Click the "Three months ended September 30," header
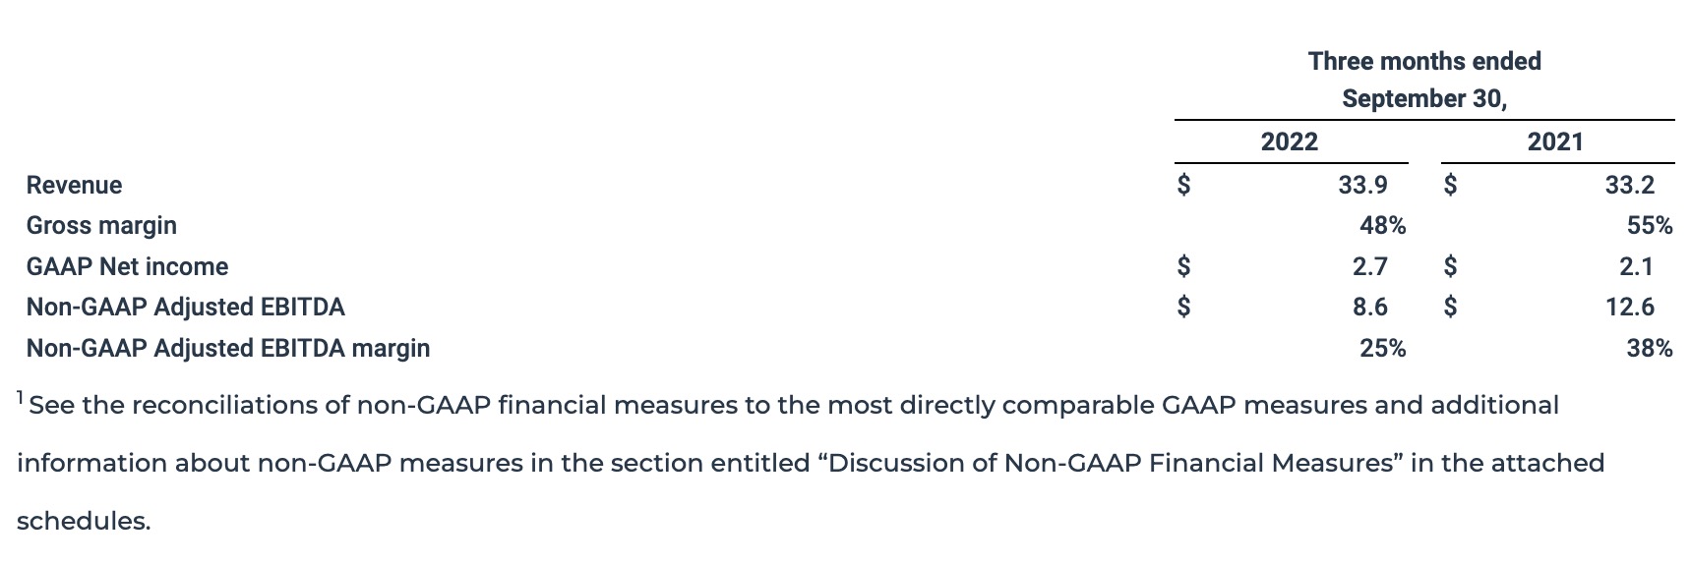 click(x=1423, y=80)
